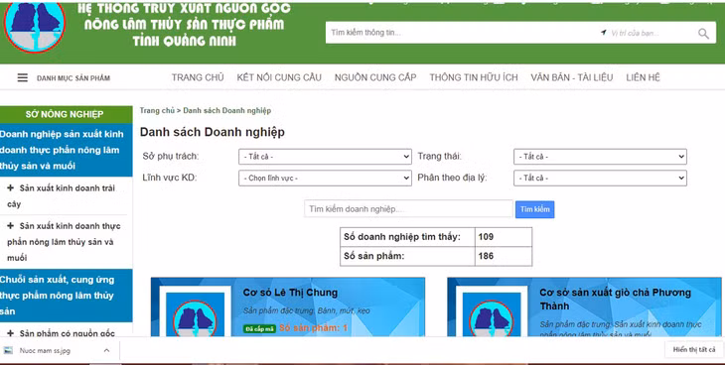Expand plus icon for Sản xuất kinh doanh thực phẩm nông lâm

pos(11,226)
